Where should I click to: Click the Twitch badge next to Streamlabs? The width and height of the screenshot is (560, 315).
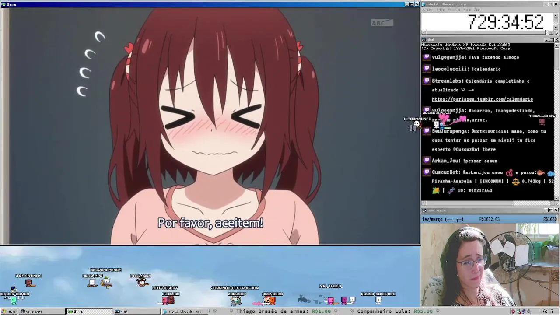coord(427,80)
